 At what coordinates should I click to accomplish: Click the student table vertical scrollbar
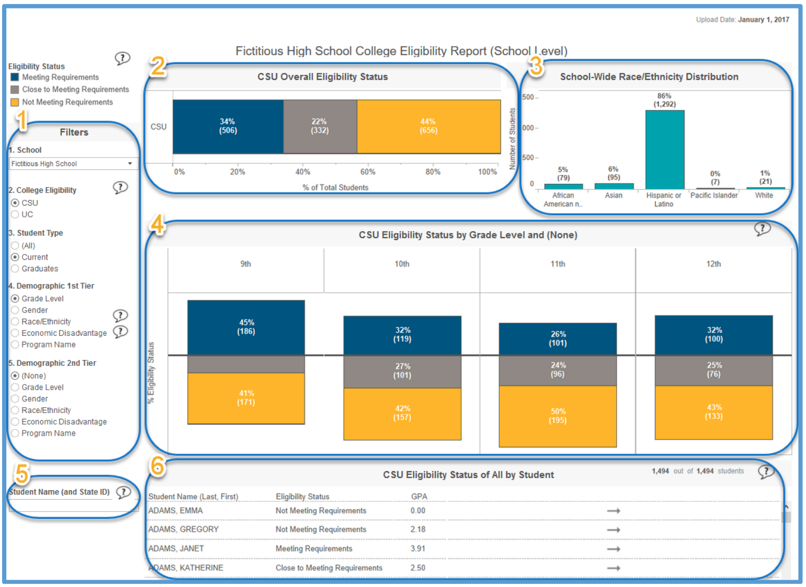(x=787, y=539)
